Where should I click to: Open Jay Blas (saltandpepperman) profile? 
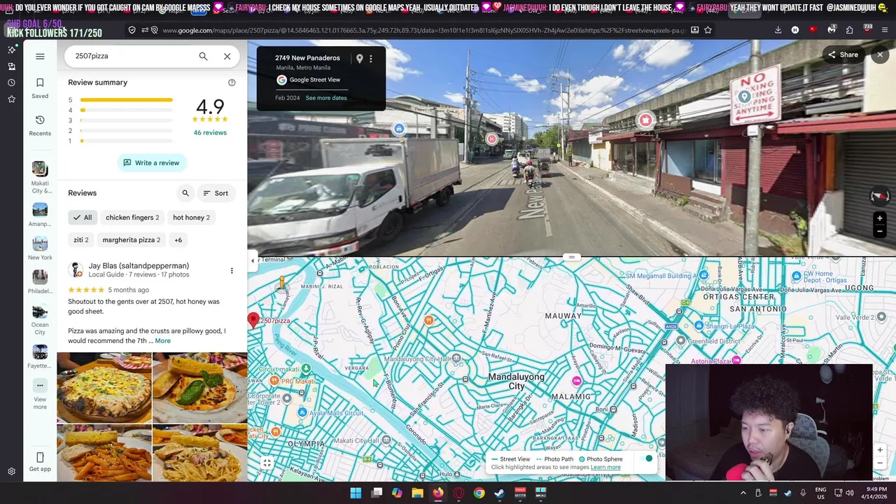click(x=139, y=266)
